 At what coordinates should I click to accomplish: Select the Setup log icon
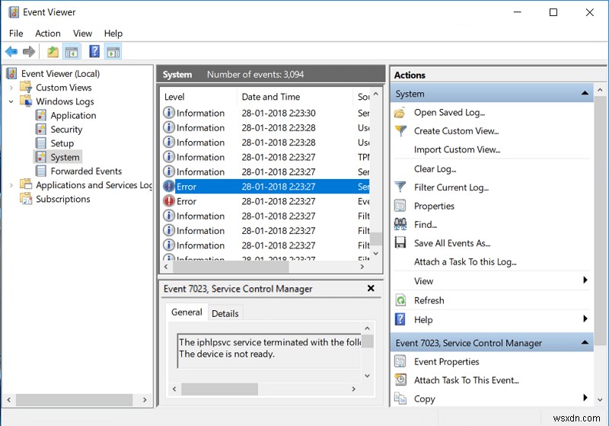[41, 143]
